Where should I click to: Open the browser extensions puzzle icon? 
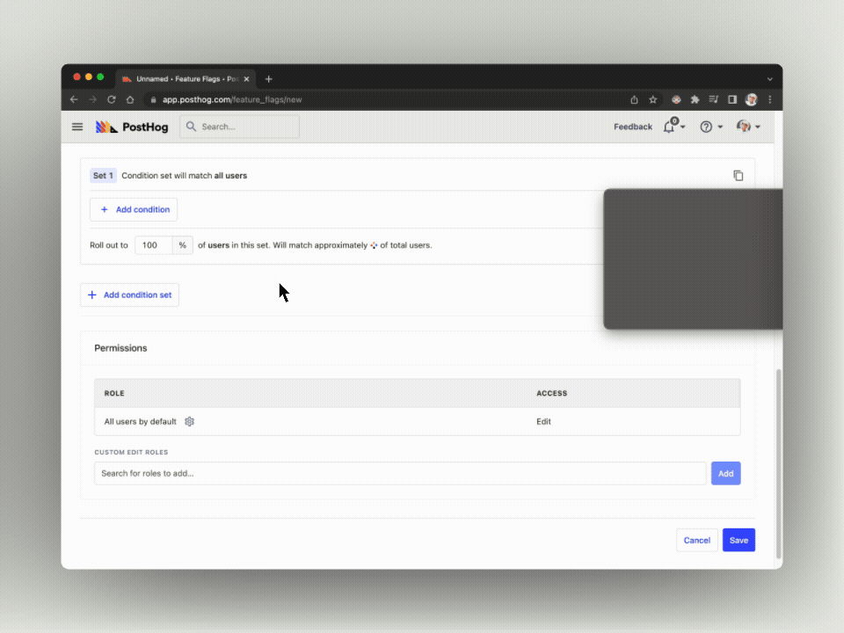click(695, 99)
